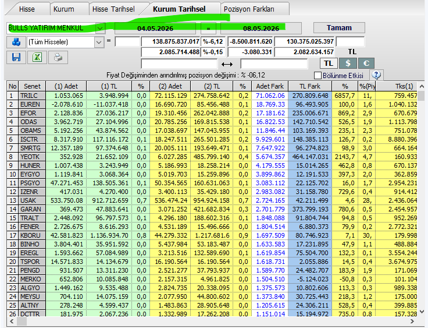
Task: Sort by the (1) Adet column header
Action: tap(66, 86)
